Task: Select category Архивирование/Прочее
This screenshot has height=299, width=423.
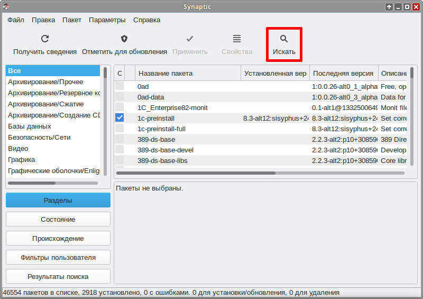Action: [x=53, y=82]
